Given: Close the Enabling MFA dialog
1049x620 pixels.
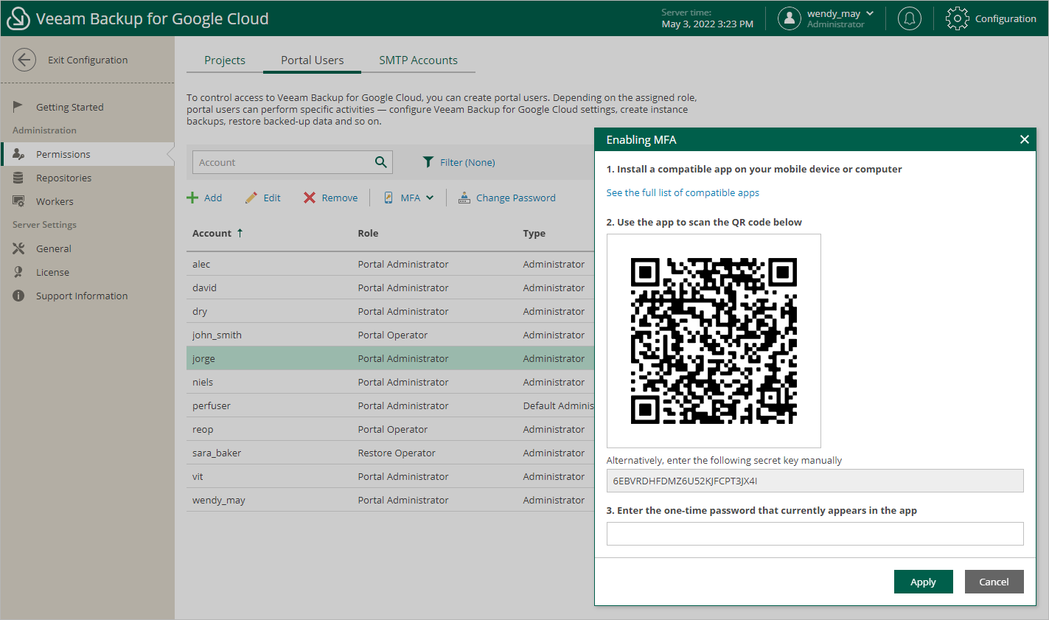Looking at the screenshot, I should [x=1024, y=139].
